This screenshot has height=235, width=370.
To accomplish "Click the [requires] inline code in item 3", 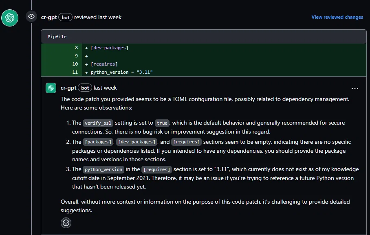I will (157, 169).
